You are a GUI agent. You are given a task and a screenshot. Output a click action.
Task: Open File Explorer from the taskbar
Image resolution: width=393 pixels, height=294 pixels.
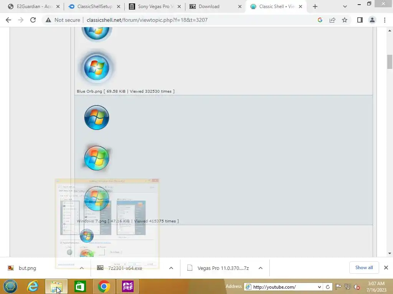[56, 286]
